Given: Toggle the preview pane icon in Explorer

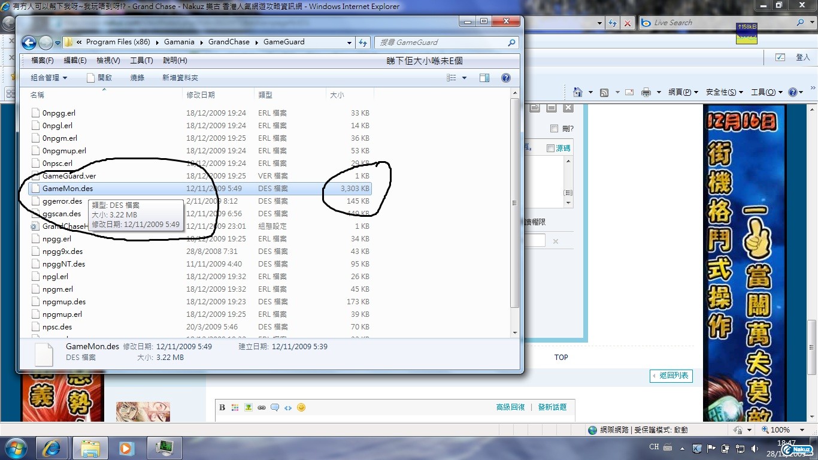Looking at the screenshot, I should tap(484, 78).
